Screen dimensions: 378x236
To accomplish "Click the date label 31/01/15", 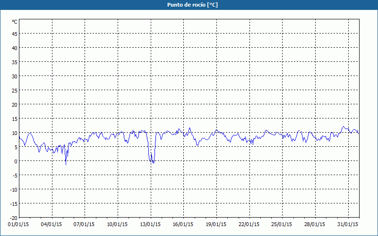I will point(348,225).
